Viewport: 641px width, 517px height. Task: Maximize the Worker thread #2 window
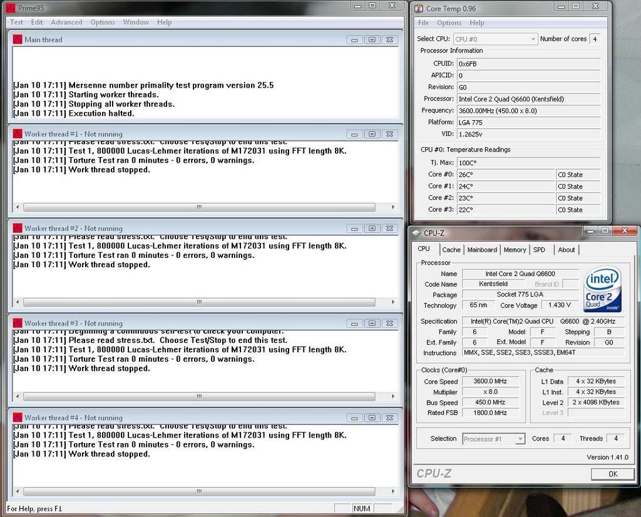click(x=372, y=228)
